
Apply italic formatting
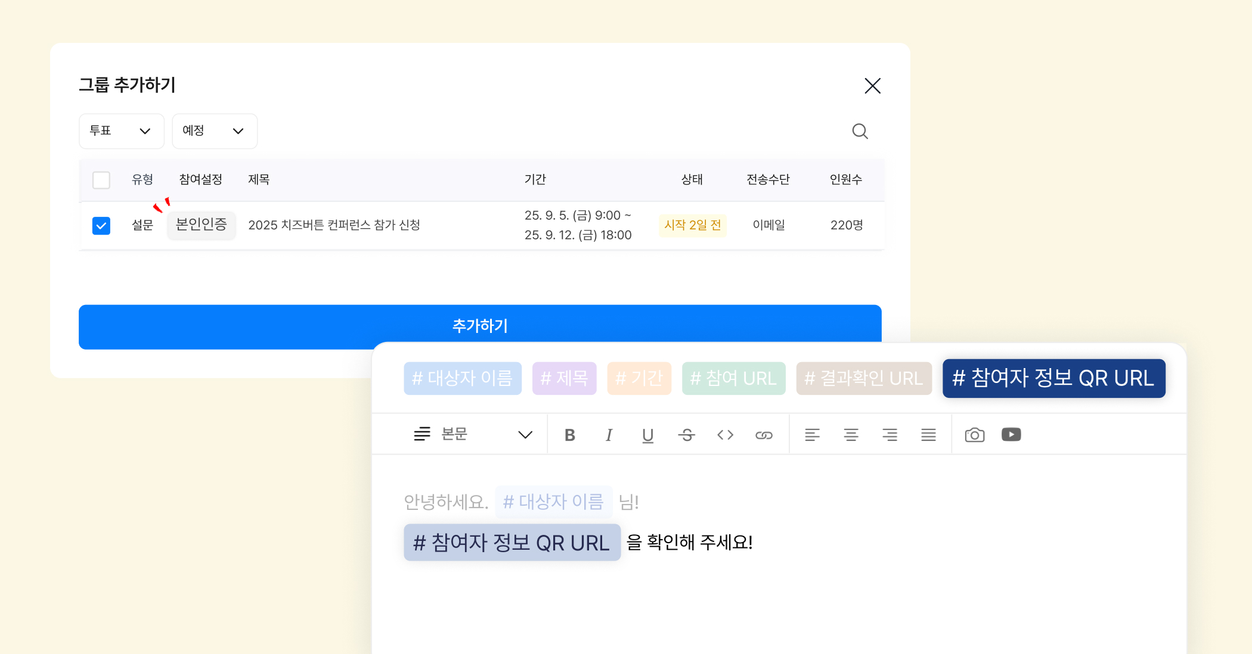click(x=609, y=435)
